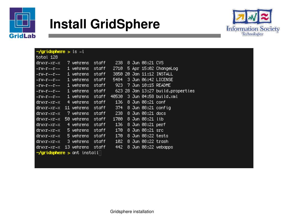The height and width of the screenshot is (216, 288).
Task: Click the timestamp 04:58 of build.xml
Action: coord(148,96)
